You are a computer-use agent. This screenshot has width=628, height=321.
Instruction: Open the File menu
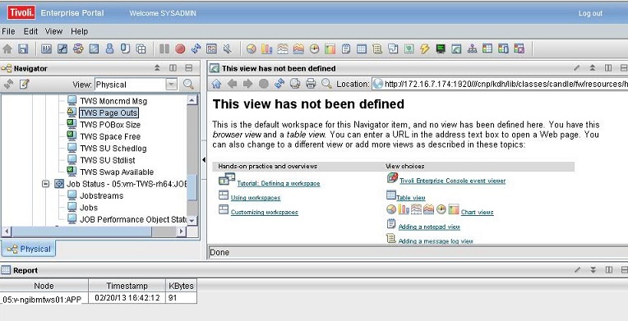coord(8,31)
